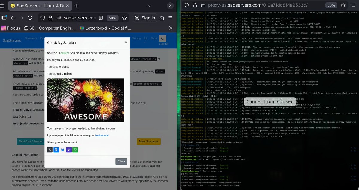
Task: Click the Close button in dialog
Action: [121, 161]
